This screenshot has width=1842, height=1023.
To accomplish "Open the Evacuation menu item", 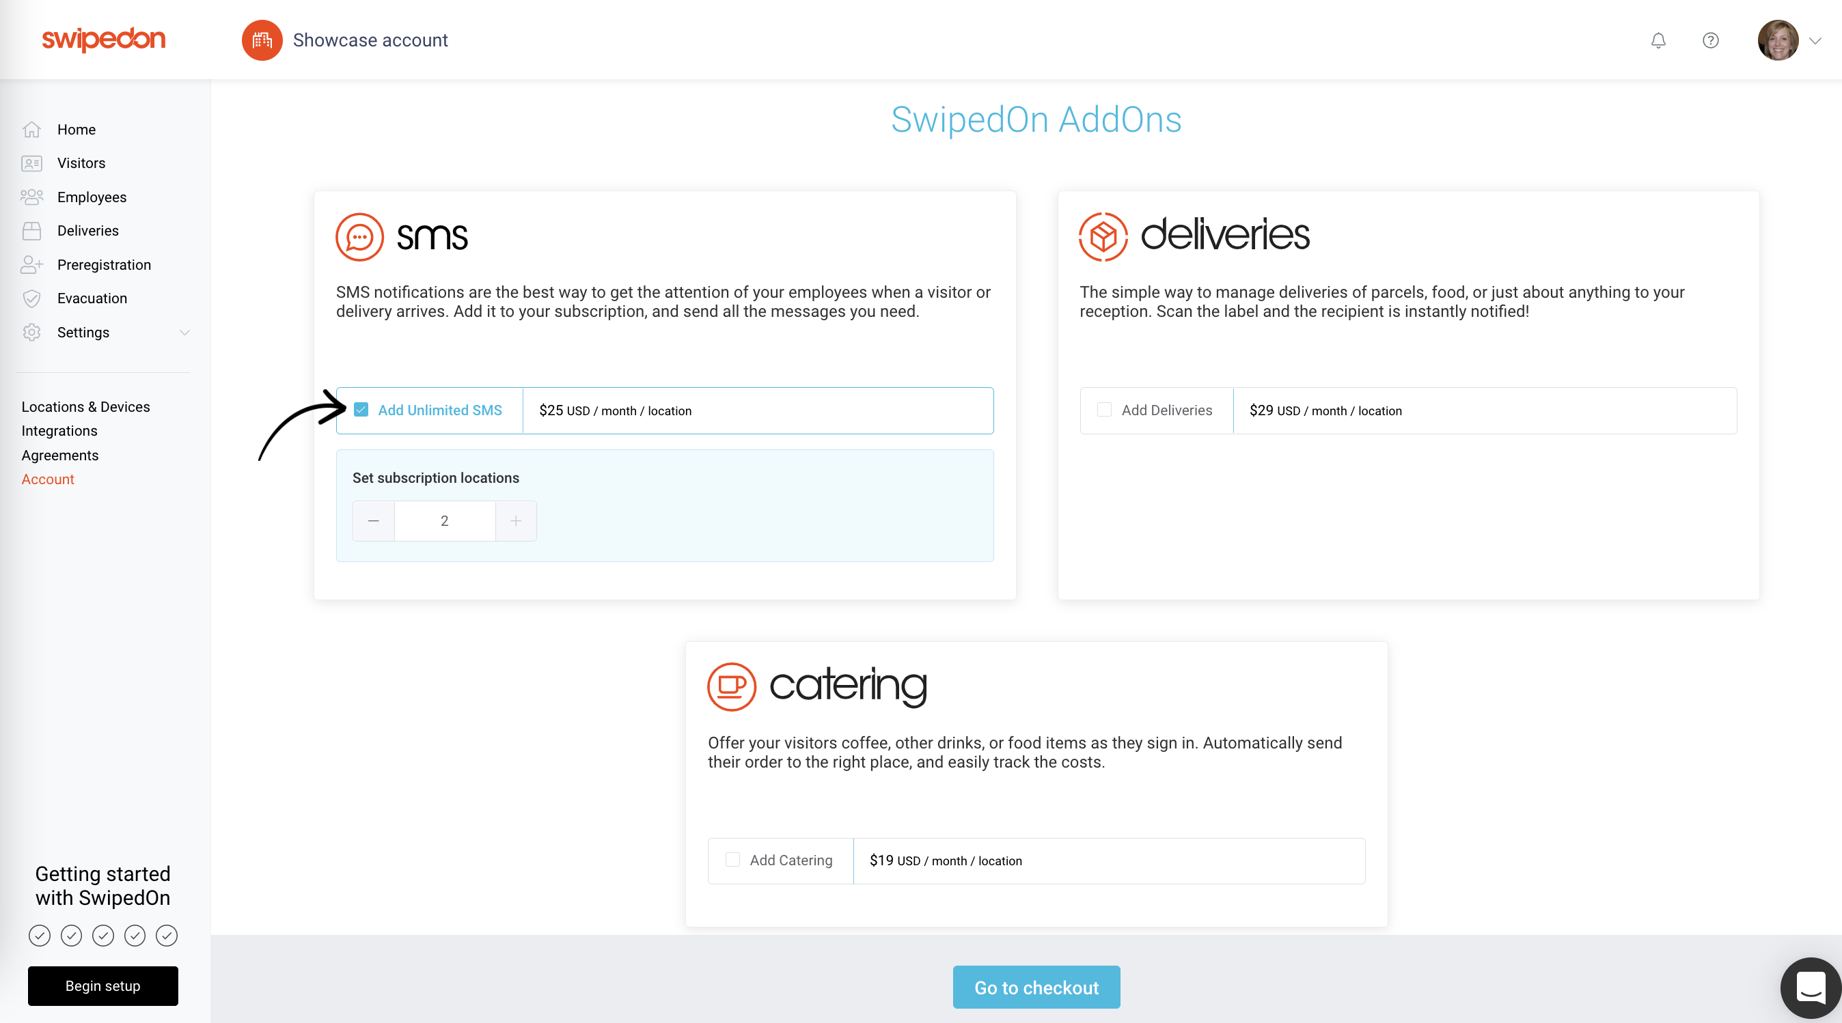I will pyautogui.click(x=92, y=298).
